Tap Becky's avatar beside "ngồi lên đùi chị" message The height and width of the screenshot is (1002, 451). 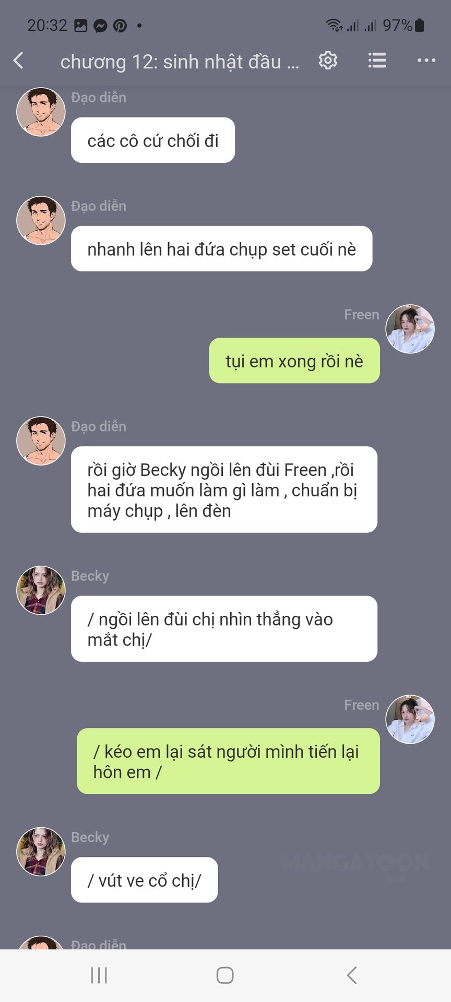pos(41,590)
